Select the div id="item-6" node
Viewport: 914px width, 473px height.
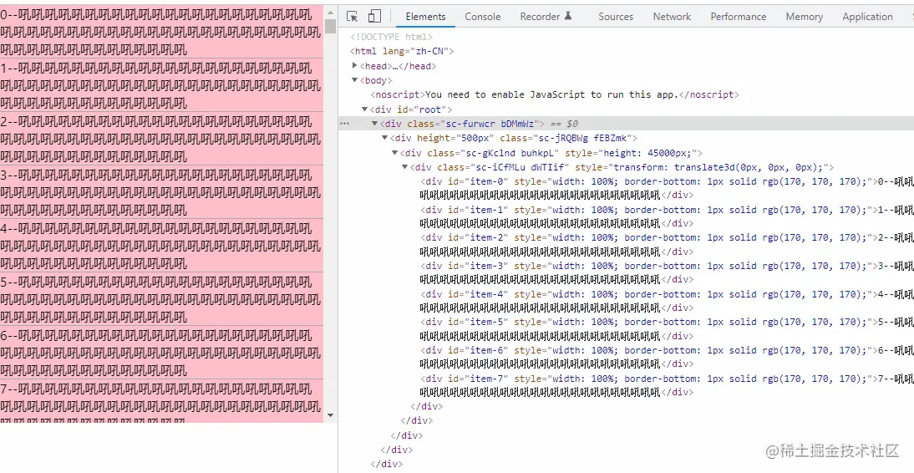(667, 357)
